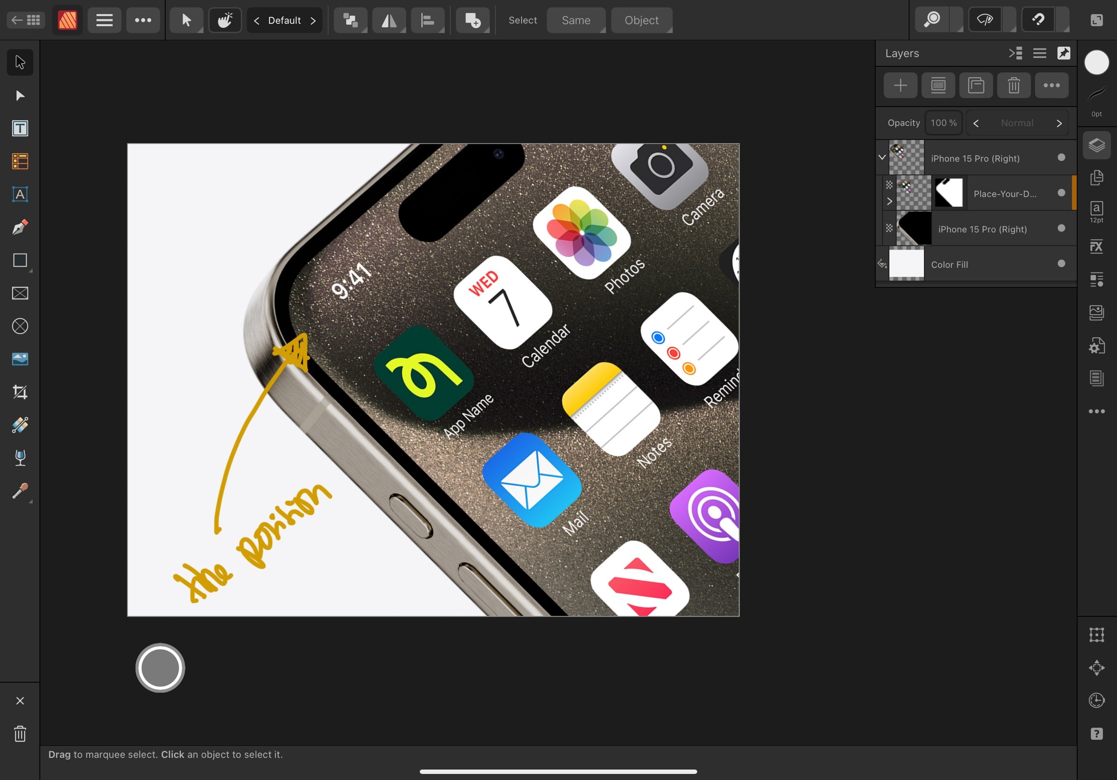Select the Place-Your-D... mask thumbnail

pyautogui.click(x=949, y=193)
